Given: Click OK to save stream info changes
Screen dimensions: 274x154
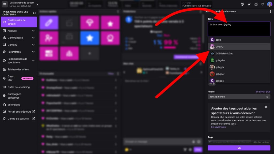Looking at the screenshot, I should (239, 148).
